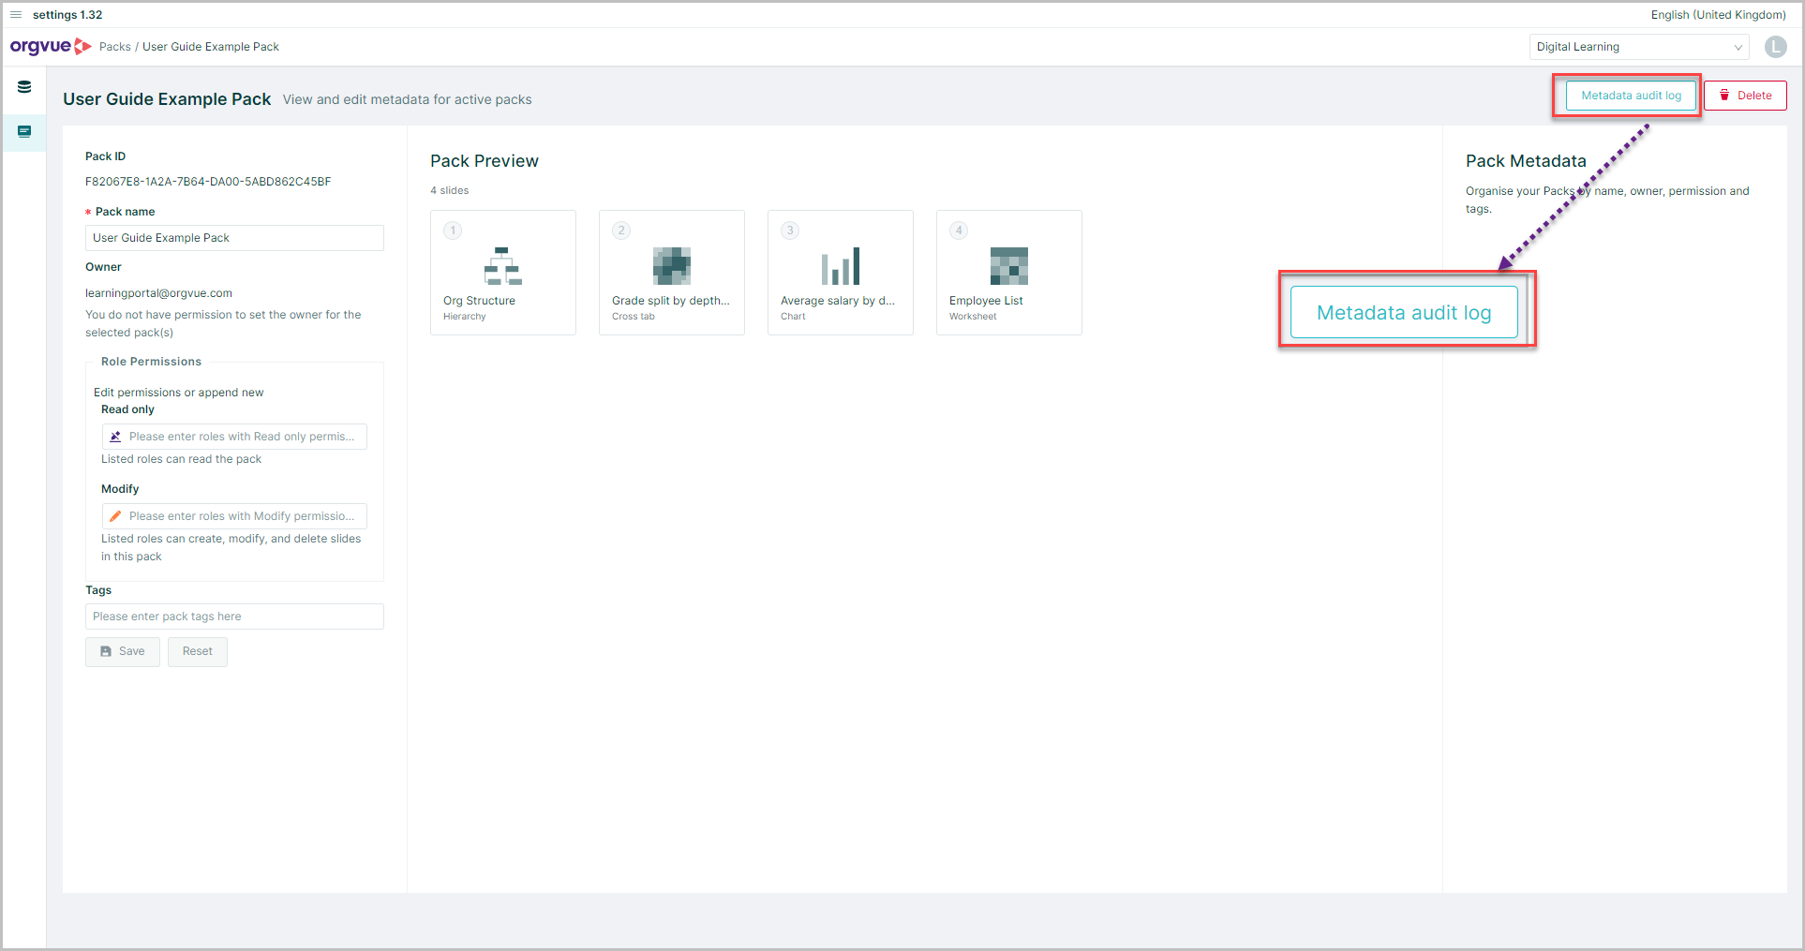
Task: Select the Pack name text field
Action: click(x=233, y=237)
